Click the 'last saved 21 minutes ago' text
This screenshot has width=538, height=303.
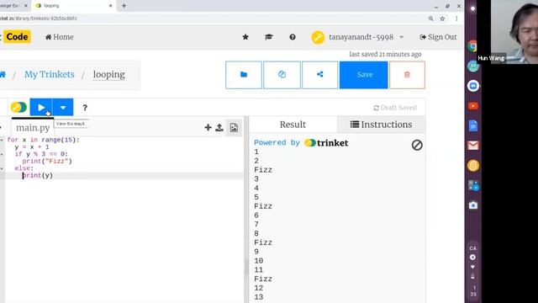385,54
